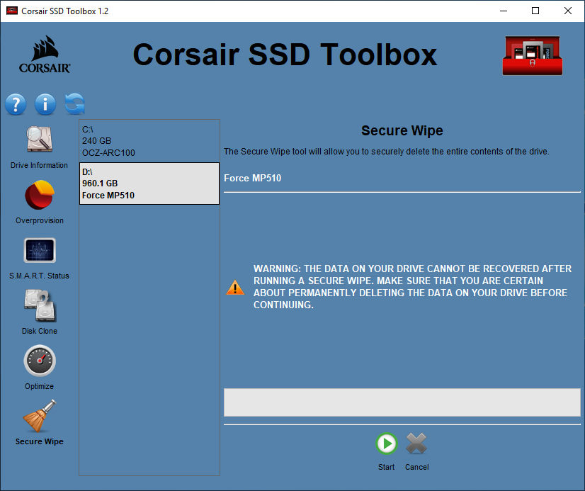Click the red toolbox graphic
585x491 pixels.
tap(532, 55)
